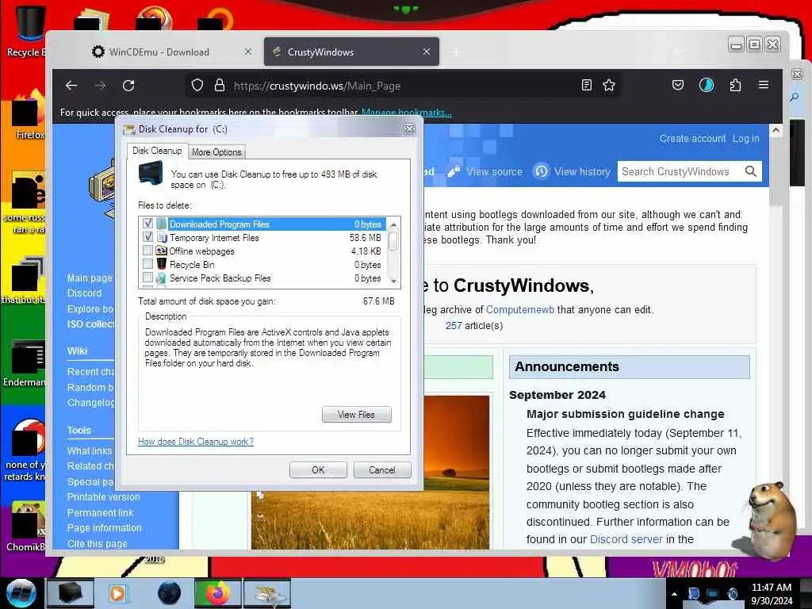Open Firefox hamburger application menu

tap(764, 85)
